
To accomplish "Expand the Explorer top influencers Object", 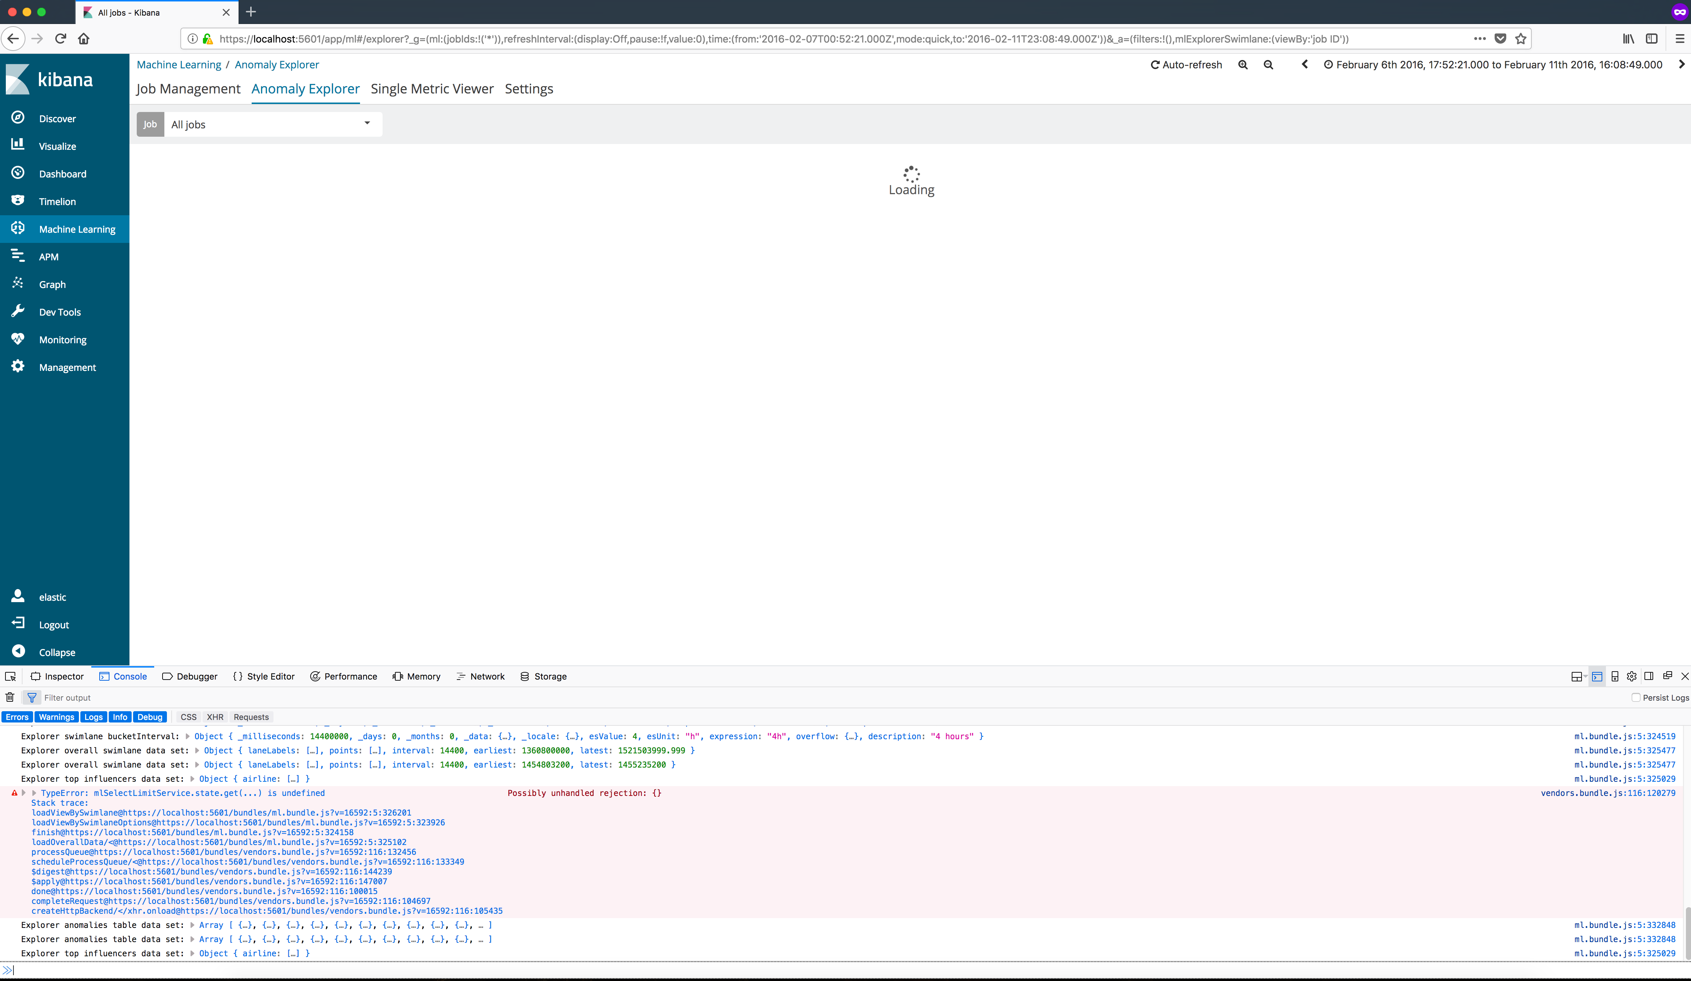I will click(191, 779).
